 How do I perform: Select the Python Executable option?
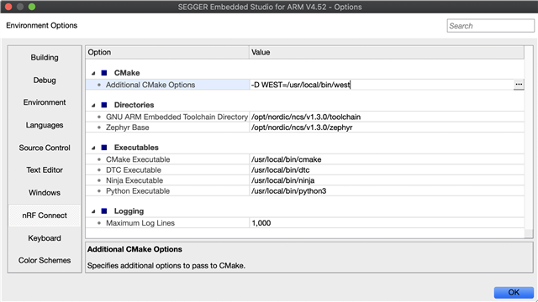click(138, 191)
